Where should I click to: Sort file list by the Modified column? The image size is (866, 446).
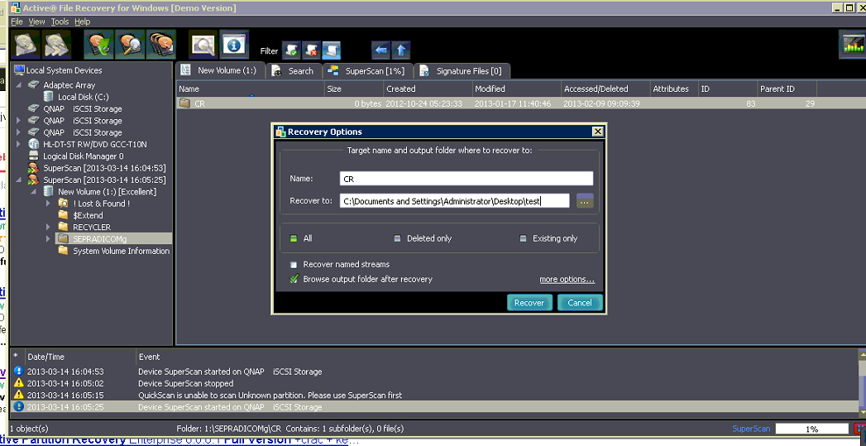[x=516, y=89]
